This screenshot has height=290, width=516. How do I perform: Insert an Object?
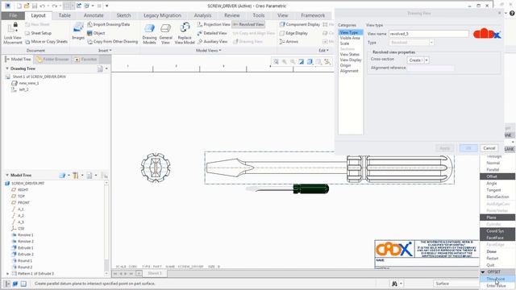(x=96, y=33)
